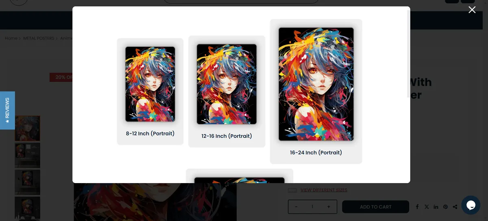Share product on LinkedIn
This screenshot has height=221, width=488.
(436, 207)
